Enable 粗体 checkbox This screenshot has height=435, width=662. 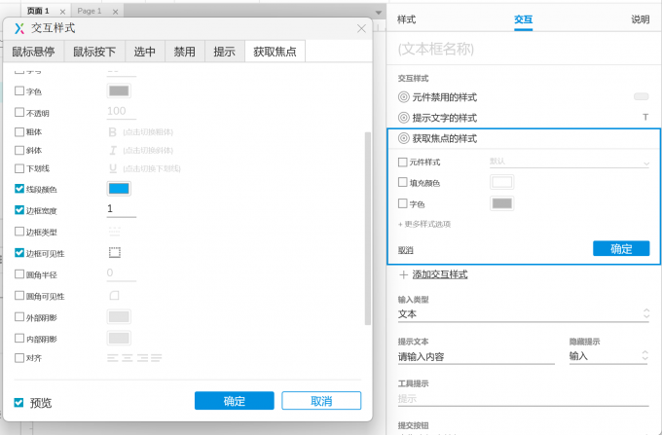(x=19, y=131)
